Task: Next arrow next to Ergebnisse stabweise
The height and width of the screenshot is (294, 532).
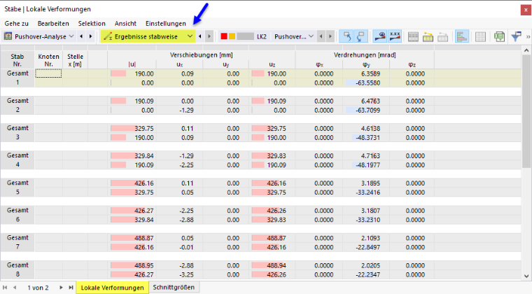Action: click(x=209, y=36)
